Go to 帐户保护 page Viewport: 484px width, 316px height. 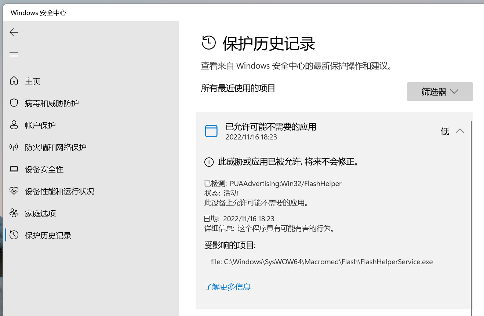click(91, 125)
